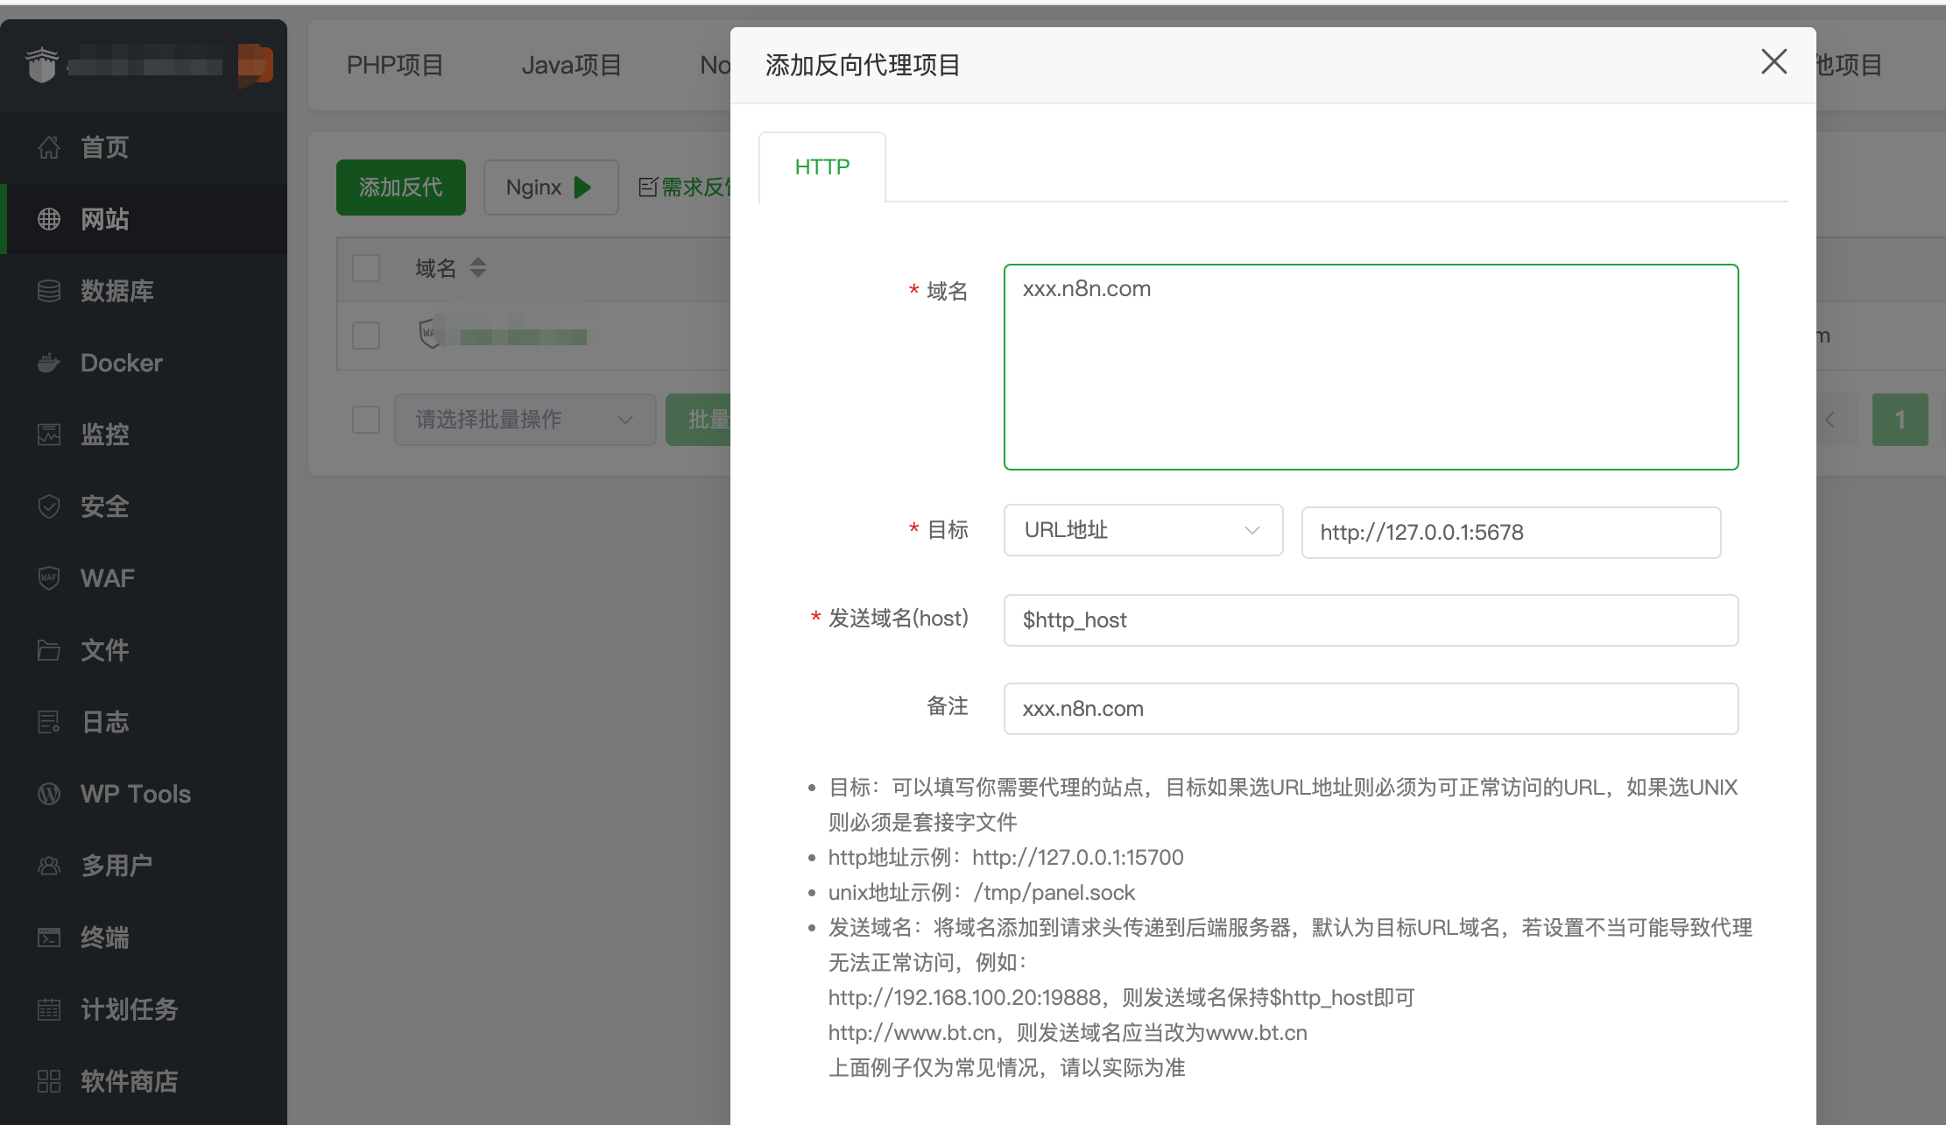Click page number 1 button
The image size is (1946, 1125).
[1900, 420]
